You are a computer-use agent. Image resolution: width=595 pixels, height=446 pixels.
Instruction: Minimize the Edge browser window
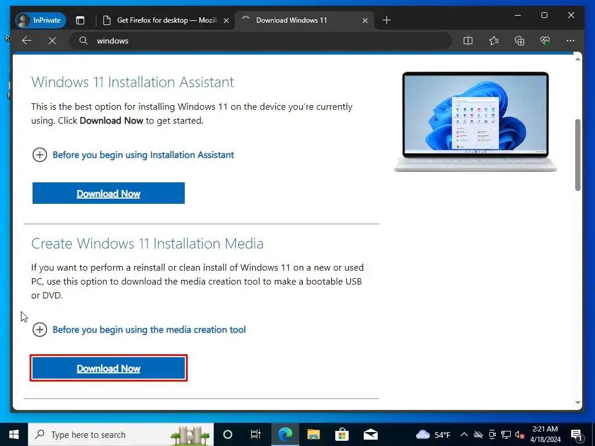(518, 15)
